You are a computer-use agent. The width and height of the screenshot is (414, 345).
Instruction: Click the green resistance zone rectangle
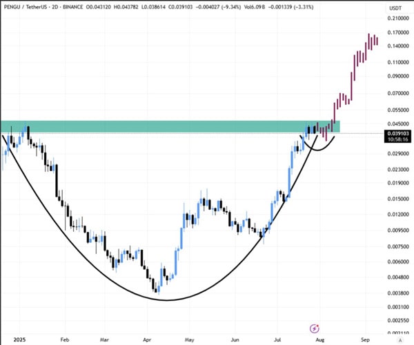170,127
